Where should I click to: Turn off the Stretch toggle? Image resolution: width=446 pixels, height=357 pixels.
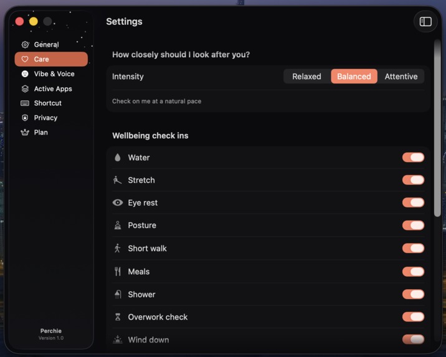pos(413,180)
